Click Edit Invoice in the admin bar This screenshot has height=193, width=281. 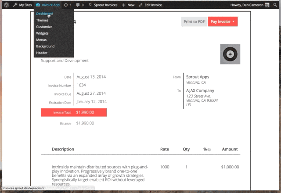150,5
